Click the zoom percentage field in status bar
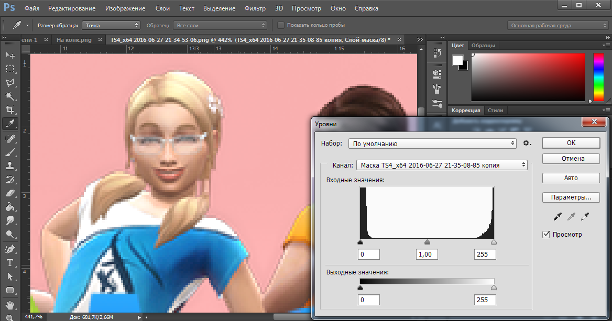 tap(34, 317)
